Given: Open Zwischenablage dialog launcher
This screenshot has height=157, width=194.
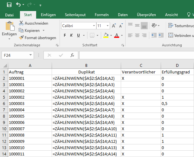Looking at the screenshot, I should pyautogui.click(x=57, y=45).
